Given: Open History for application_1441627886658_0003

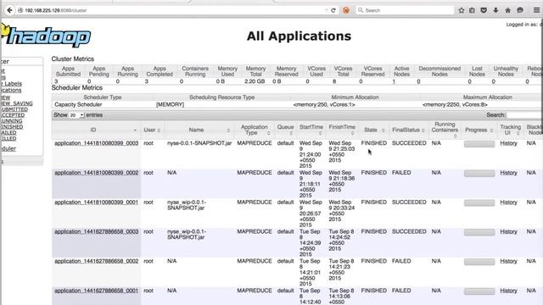Looking at the screenshot, I should 508,231.
